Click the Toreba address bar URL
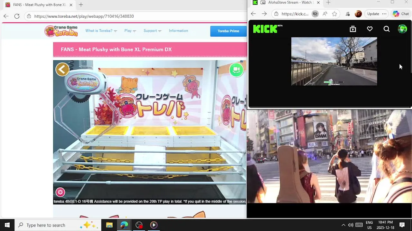 click(x=84, y=16)
